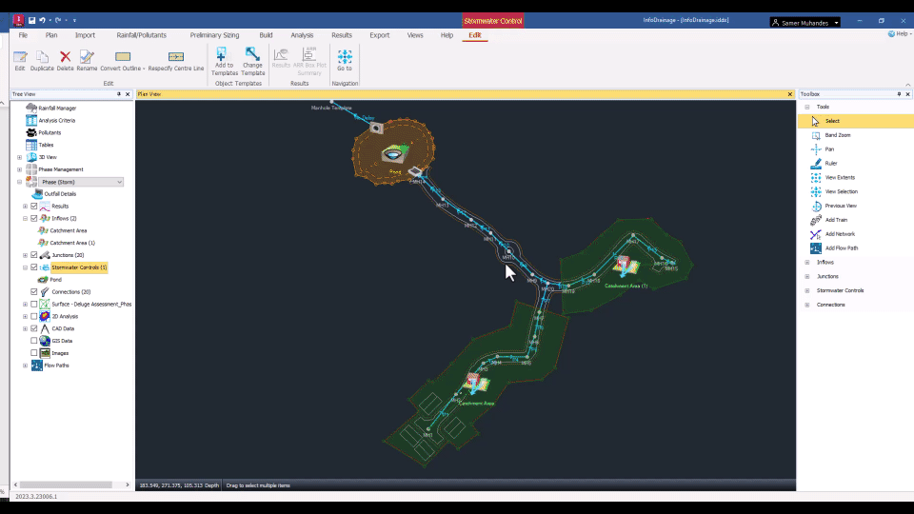Click the Edit ribbon button
Image resolution: width=914 pixels, height=514 pixels.
tap(20, 60)
